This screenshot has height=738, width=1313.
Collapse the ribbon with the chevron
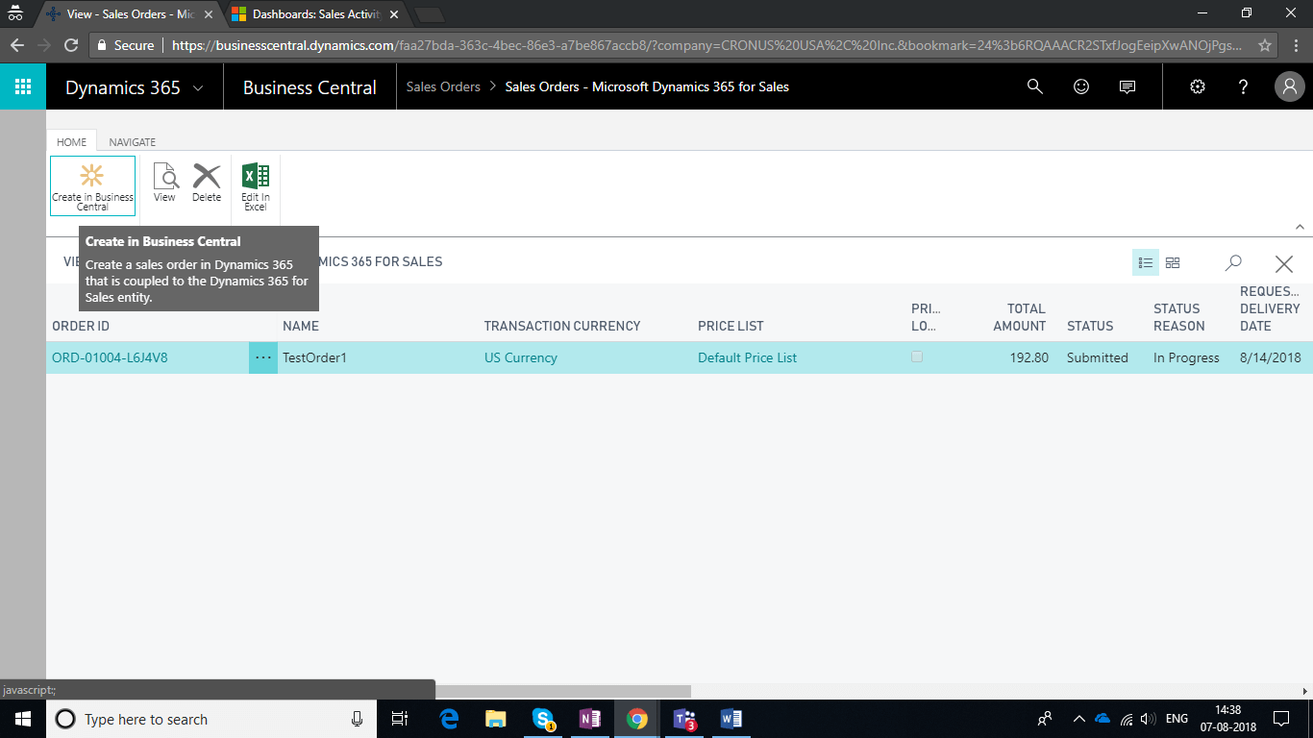pos(1300,227)
